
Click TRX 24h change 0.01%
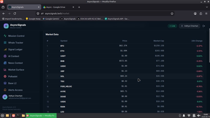coord(200,81)
